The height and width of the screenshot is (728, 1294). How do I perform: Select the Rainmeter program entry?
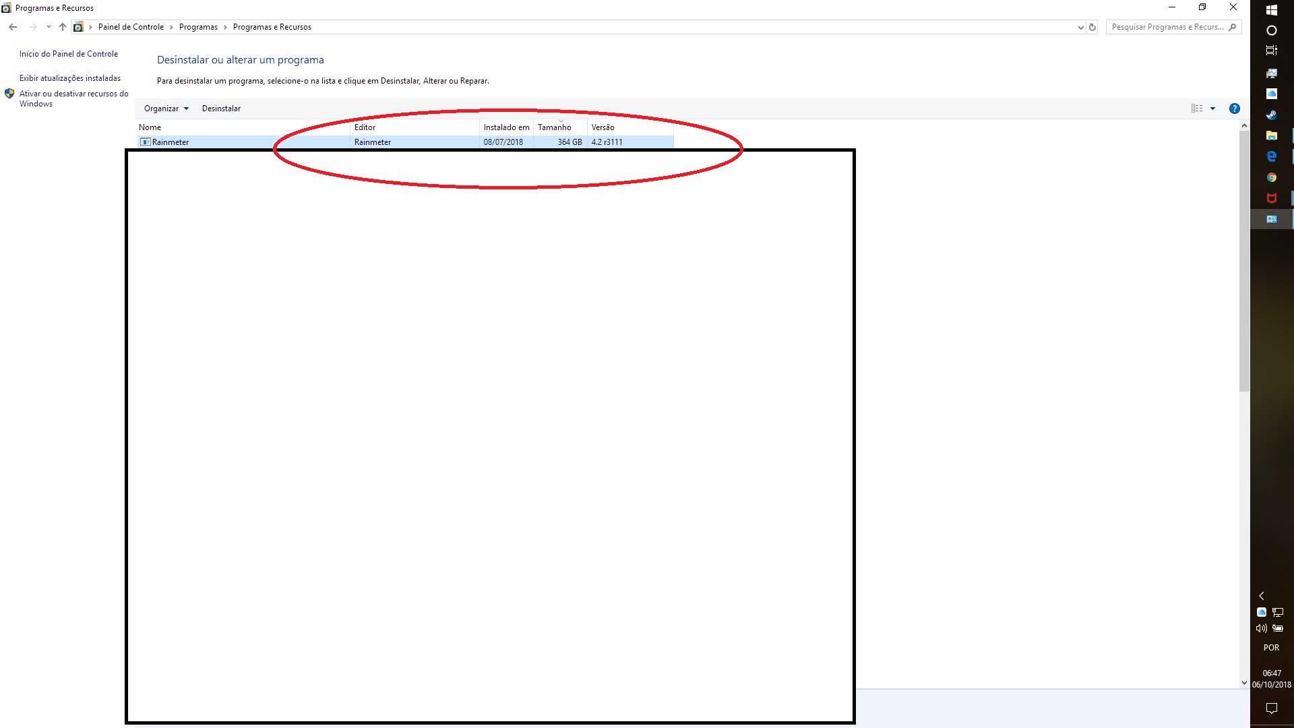[x=171, y=142]
